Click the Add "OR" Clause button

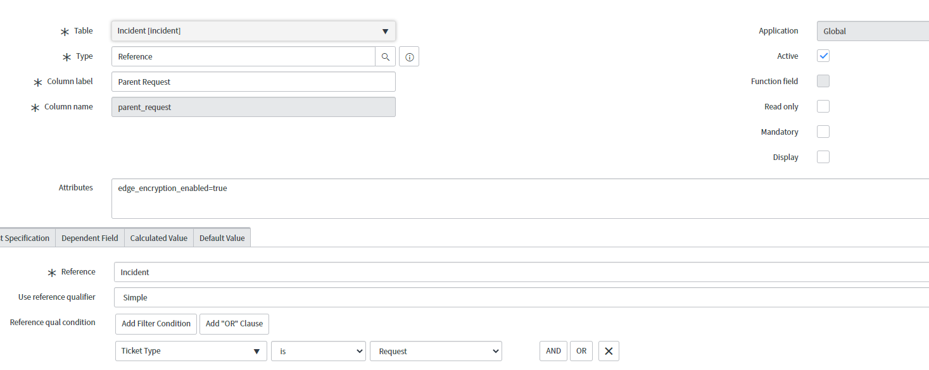pyautogui.click(x=234, y=324)
